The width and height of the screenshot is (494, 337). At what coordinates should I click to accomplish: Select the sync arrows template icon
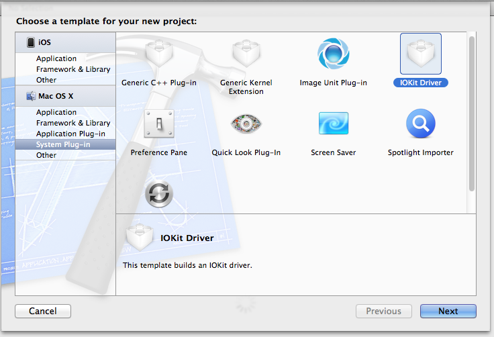click(x=159, y=194)
